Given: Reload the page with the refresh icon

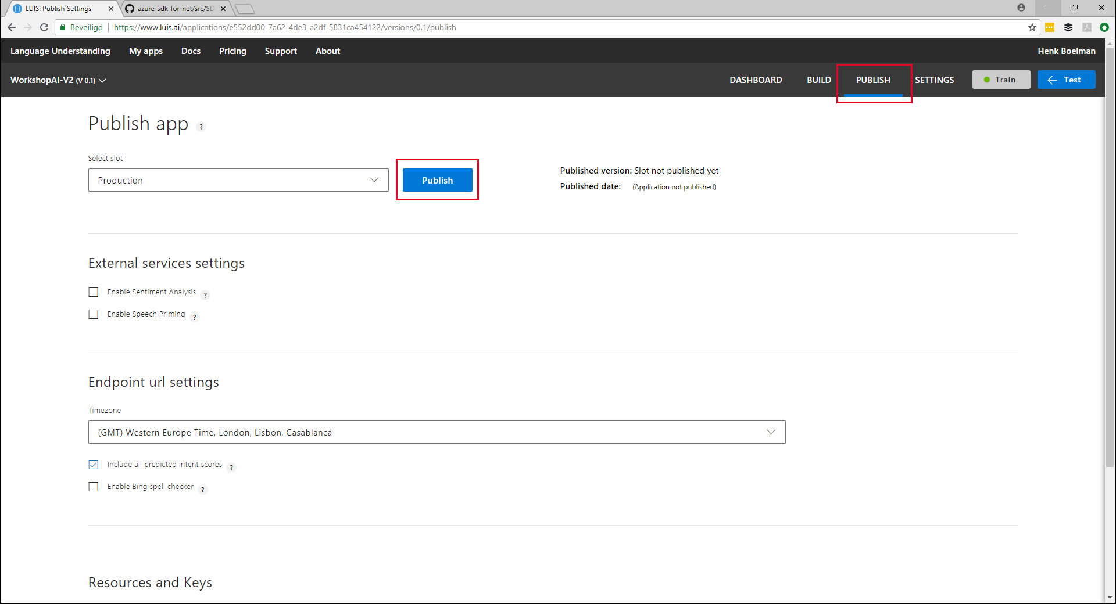Looking at the screenshot, I should pos(44,27).
